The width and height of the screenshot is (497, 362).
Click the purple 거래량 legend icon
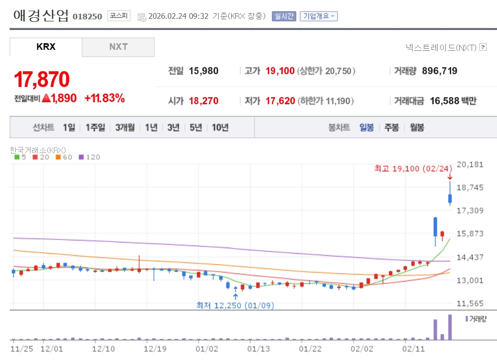point(467,319)
